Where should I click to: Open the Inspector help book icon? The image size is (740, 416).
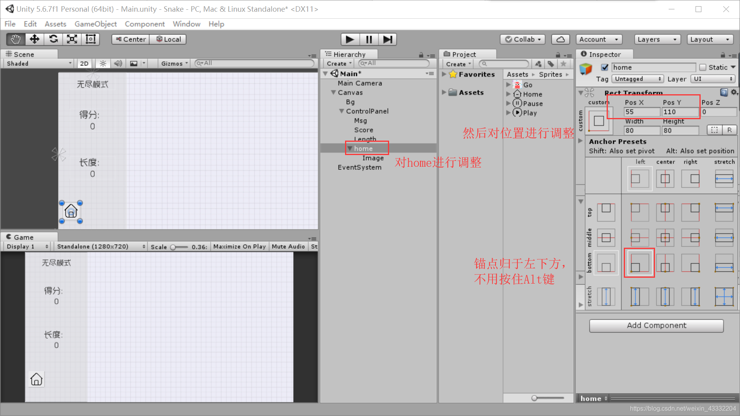coord(724,92)
